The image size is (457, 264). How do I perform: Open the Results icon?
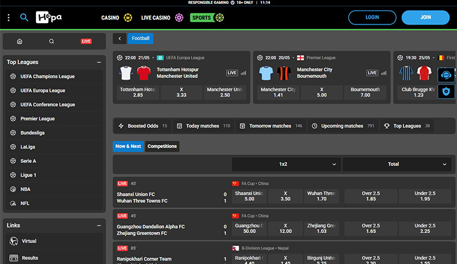click(14, 258)
